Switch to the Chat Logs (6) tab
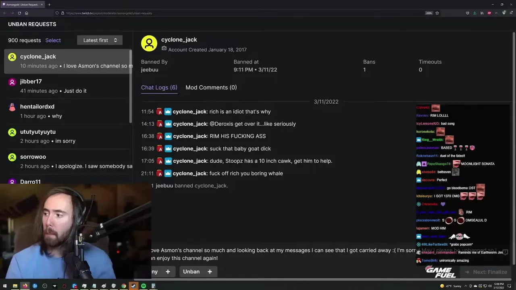Image resolution: width=516 pixels, height=290 pixels. point(159,87)
